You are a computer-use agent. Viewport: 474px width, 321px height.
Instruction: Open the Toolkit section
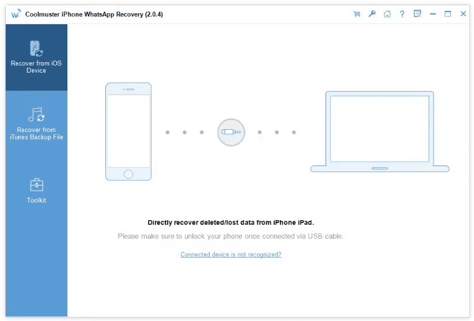tap(36, 191)
